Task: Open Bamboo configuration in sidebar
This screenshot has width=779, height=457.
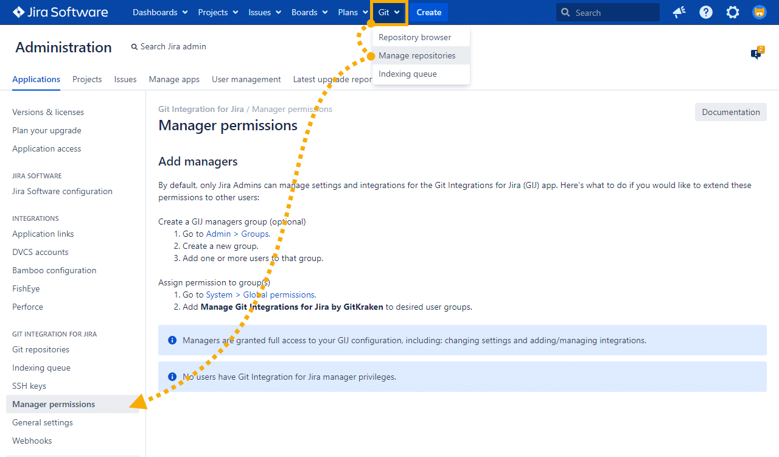Action: point(54,270)
